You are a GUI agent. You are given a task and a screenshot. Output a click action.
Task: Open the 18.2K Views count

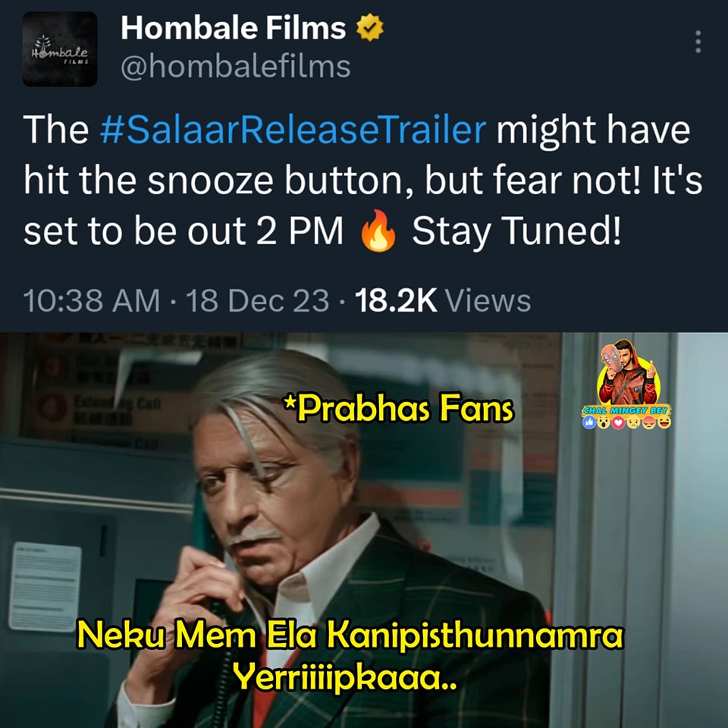click(442, 300)
